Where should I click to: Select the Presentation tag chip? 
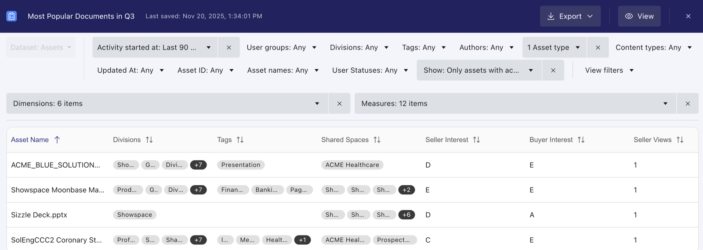pyautogui.click(x=241, y=165)
